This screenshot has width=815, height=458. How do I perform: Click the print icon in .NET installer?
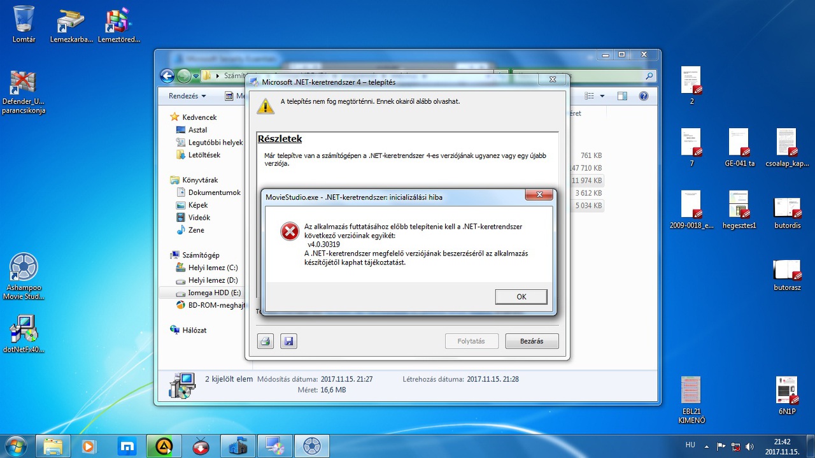point(266,341)
